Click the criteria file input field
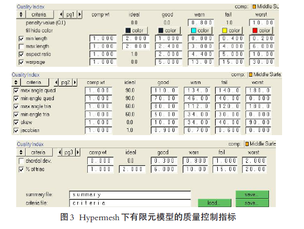Screen dimensions: 304x229 pyautogui.click(x=130, y=203)
